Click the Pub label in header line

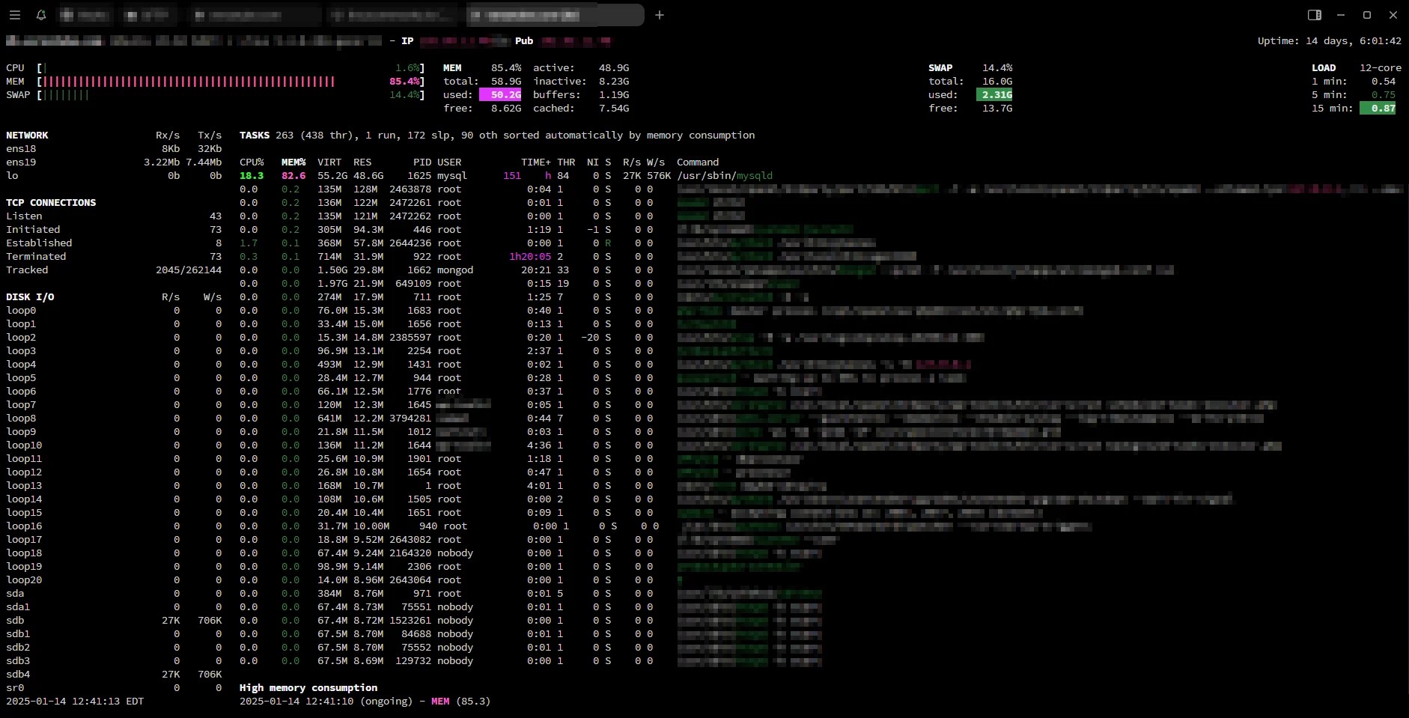(524, 41)
